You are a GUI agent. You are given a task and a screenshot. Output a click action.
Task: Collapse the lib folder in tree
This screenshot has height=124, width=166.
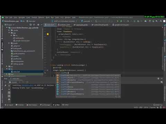tap(7, 69)
